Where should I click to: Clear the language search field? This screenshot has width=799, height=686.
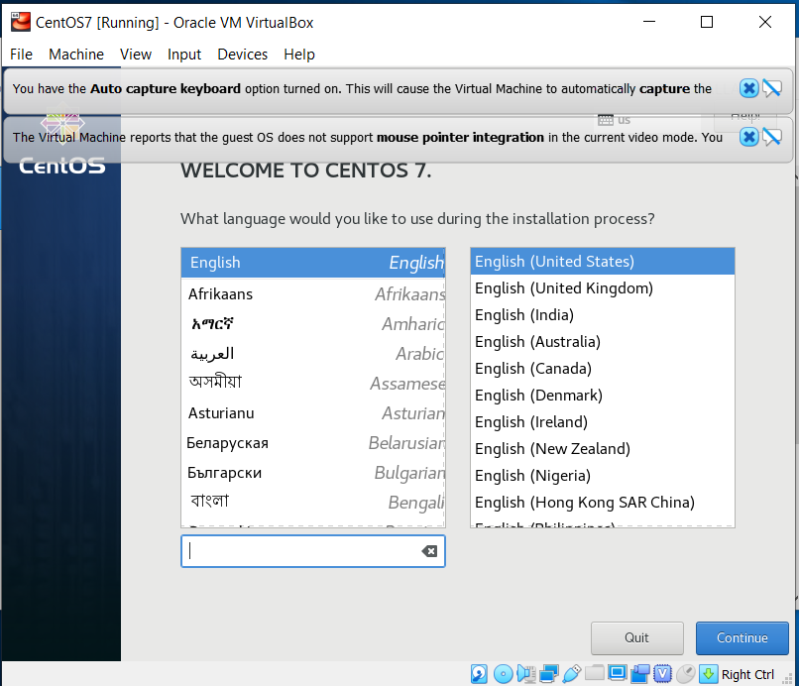click(429, 551)
